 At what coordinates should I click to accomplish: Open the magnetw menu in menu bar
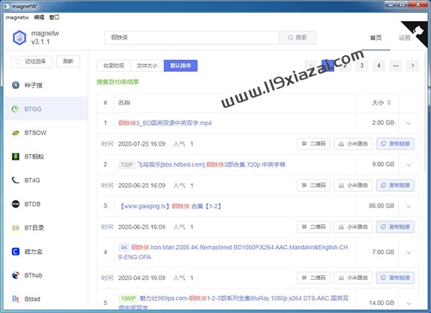tap(17, 17)
